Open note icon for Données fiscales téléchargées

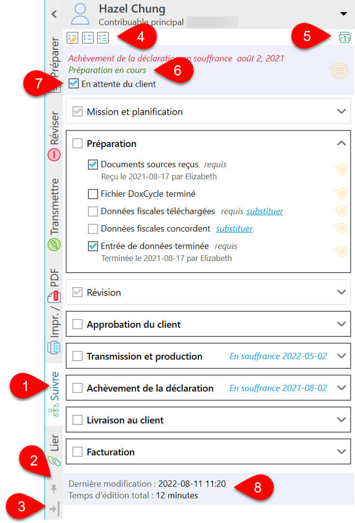[x=341, y=210]
